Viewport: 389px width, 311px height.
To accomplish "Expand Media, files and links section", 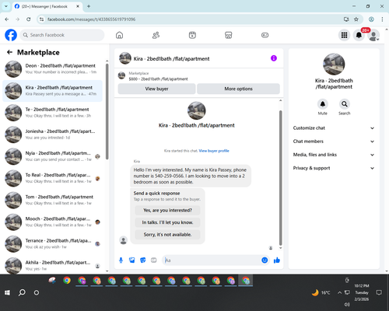I will point(334,155).
